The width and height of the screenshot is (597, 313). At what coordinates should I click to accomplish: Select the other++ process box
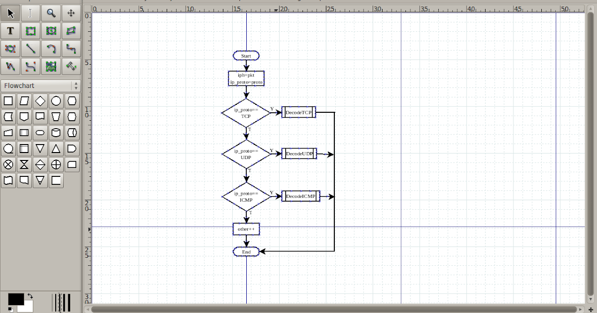(x=246, y=229)
